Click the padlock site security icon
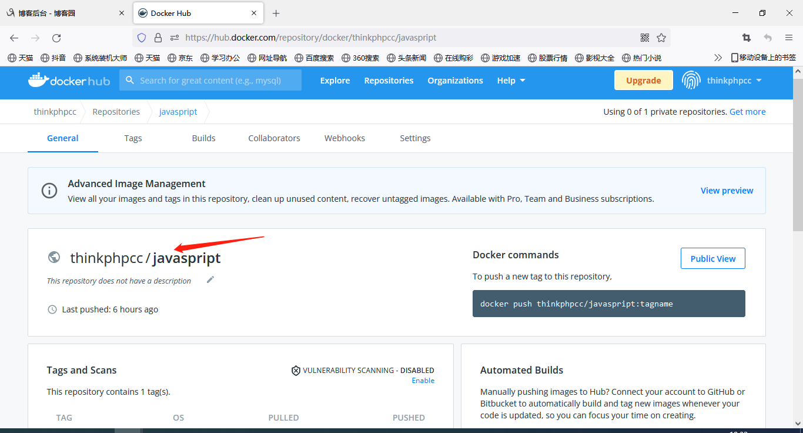This screenshot has height=433, width=803. click(x=158, y=38)
